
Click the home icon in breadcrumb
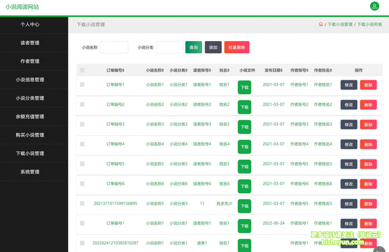[321, 24]
